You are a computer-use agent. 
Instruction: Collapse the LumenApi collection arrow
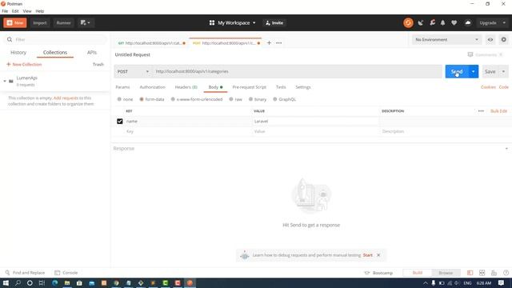(5, 81)
